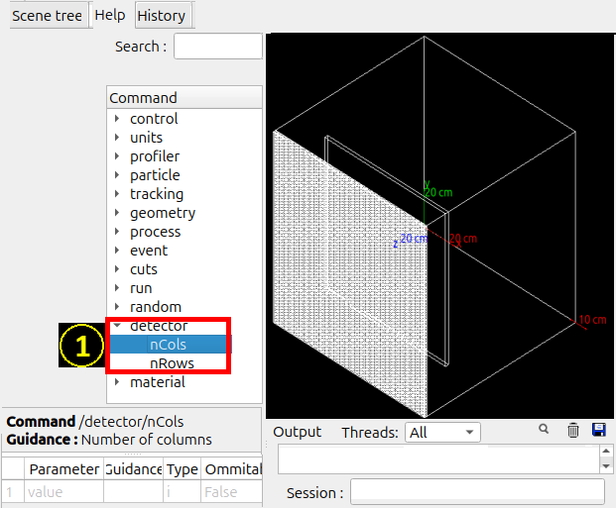Focus the Search input field
The height and width of the screenshot is (508, 616).
[218, 47]
